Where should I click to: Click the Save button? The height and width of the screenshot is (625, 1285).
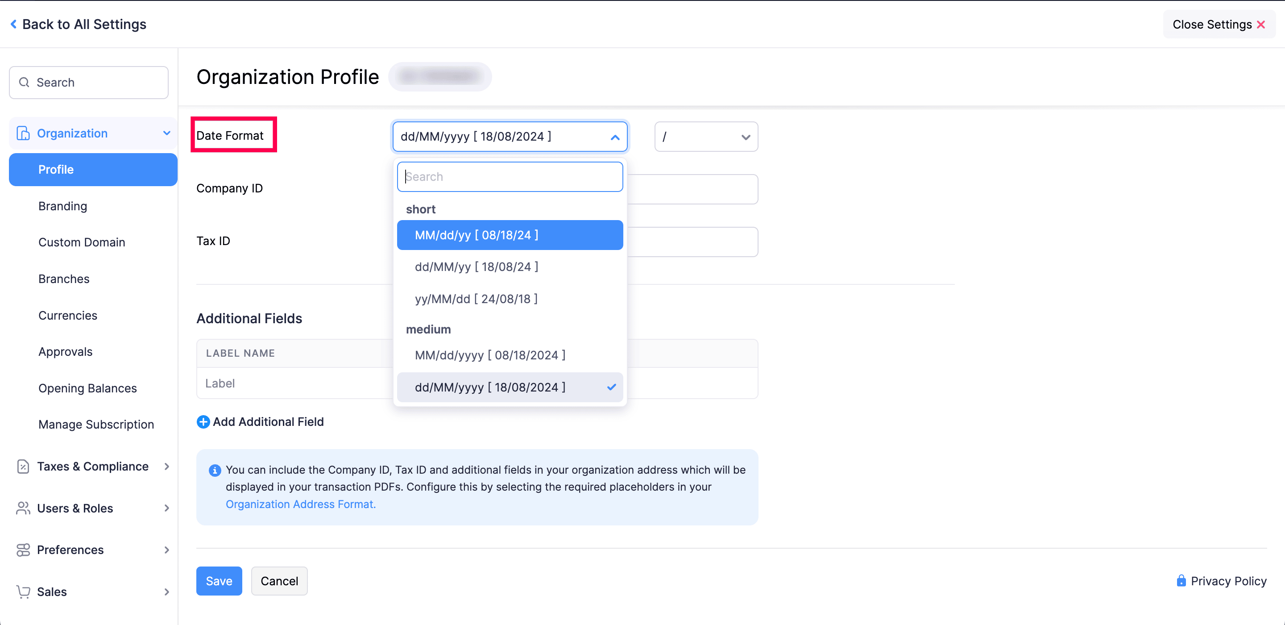pyautogui.click(x=219, y=581)
